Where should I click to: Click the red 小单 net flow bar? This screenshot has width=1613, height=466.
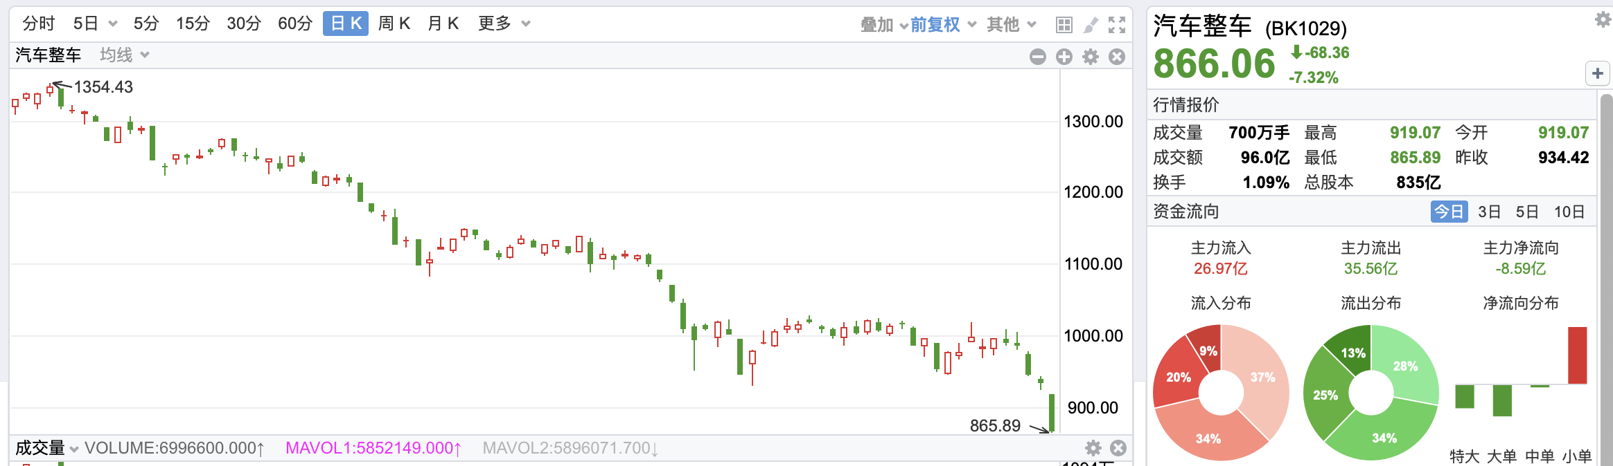tap(1578, 355)
